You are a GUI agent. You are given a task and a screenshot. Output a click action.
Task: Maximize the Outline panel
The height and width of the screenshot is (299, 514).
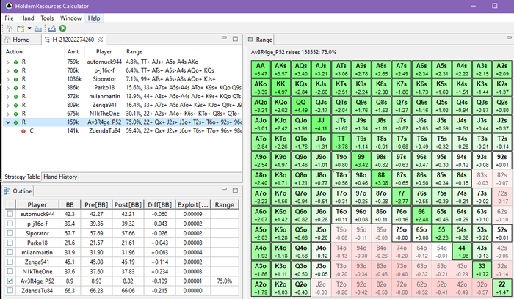click(x=235, y=190)
